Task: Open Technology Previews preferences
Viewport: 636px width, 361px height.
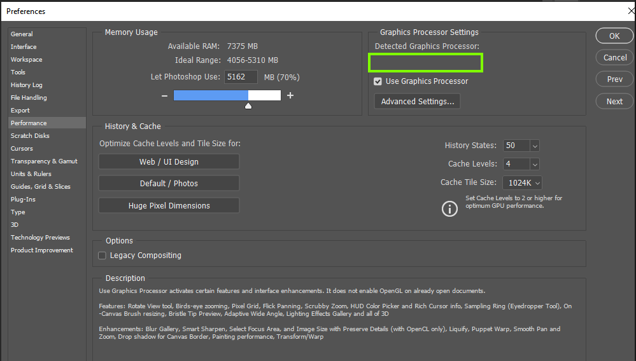Action: 40,238
